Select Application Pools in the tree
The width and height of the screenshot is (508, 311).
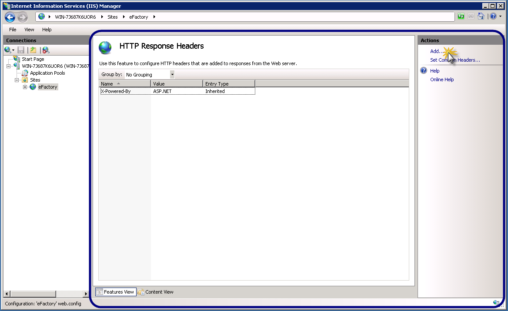47,73
